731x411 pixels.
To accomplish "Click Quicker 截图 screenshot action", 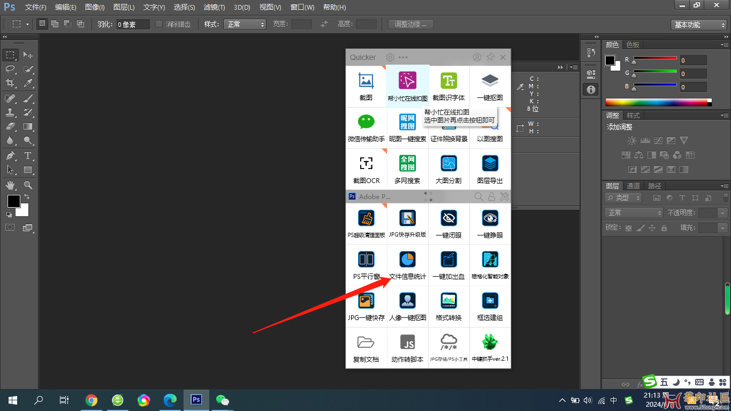I will [366, 86].
